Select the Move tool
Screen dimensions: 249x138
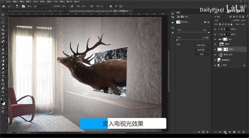[x=3, y=15]
